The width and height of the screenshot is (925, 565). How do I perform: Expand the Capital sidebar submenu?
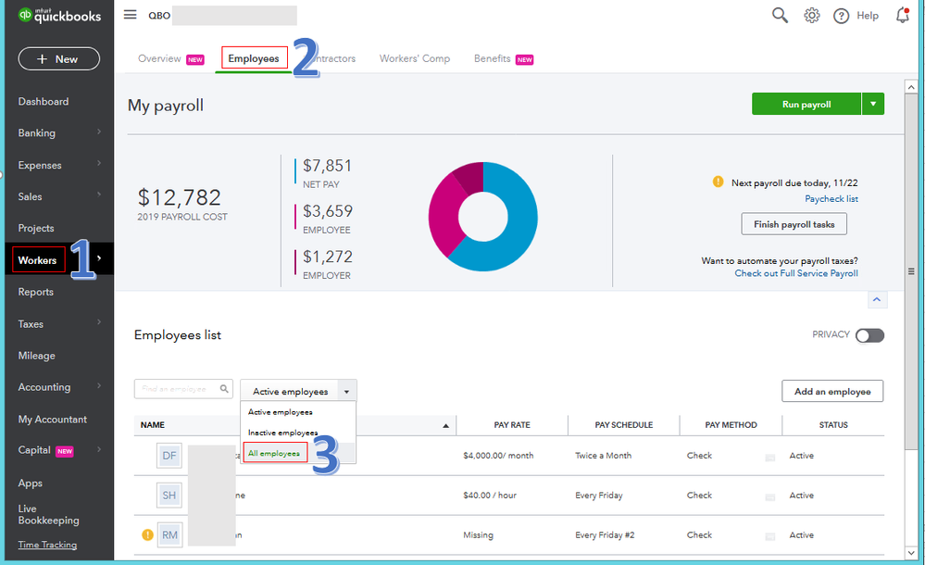coord(98,449)
